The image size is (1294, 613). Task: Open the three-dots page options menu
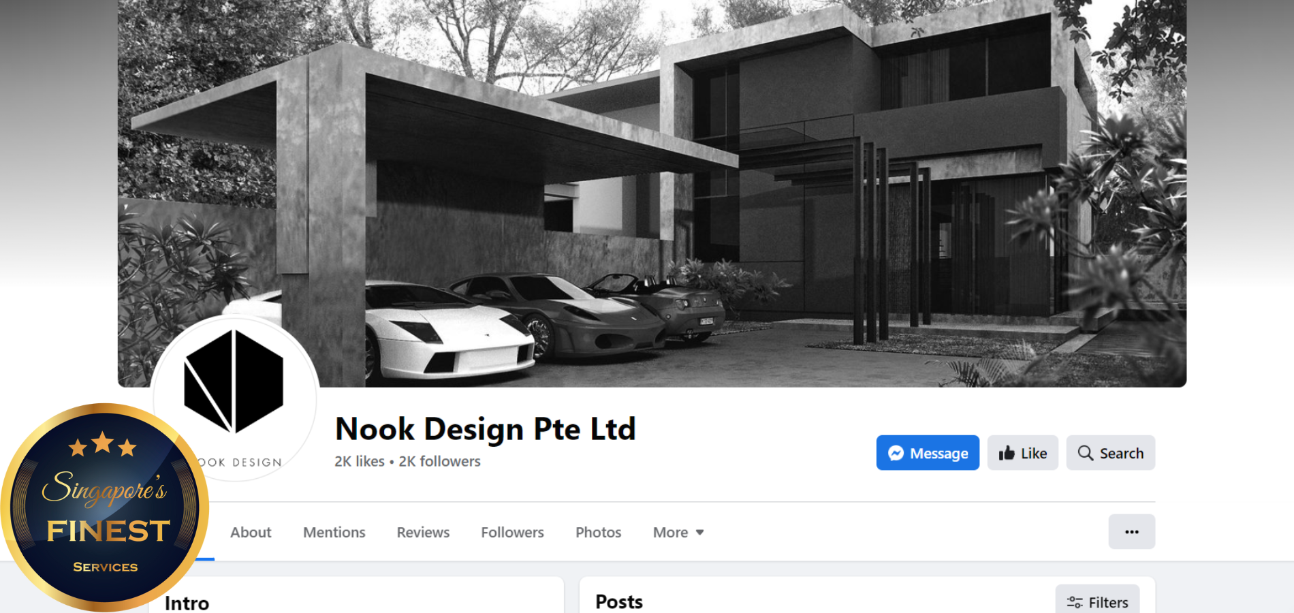click(x=1131, y=532)
